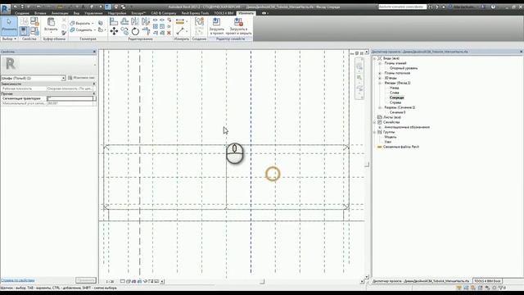
Task: Open the CAD & Company ribbon tab
Action: (164, 13)
